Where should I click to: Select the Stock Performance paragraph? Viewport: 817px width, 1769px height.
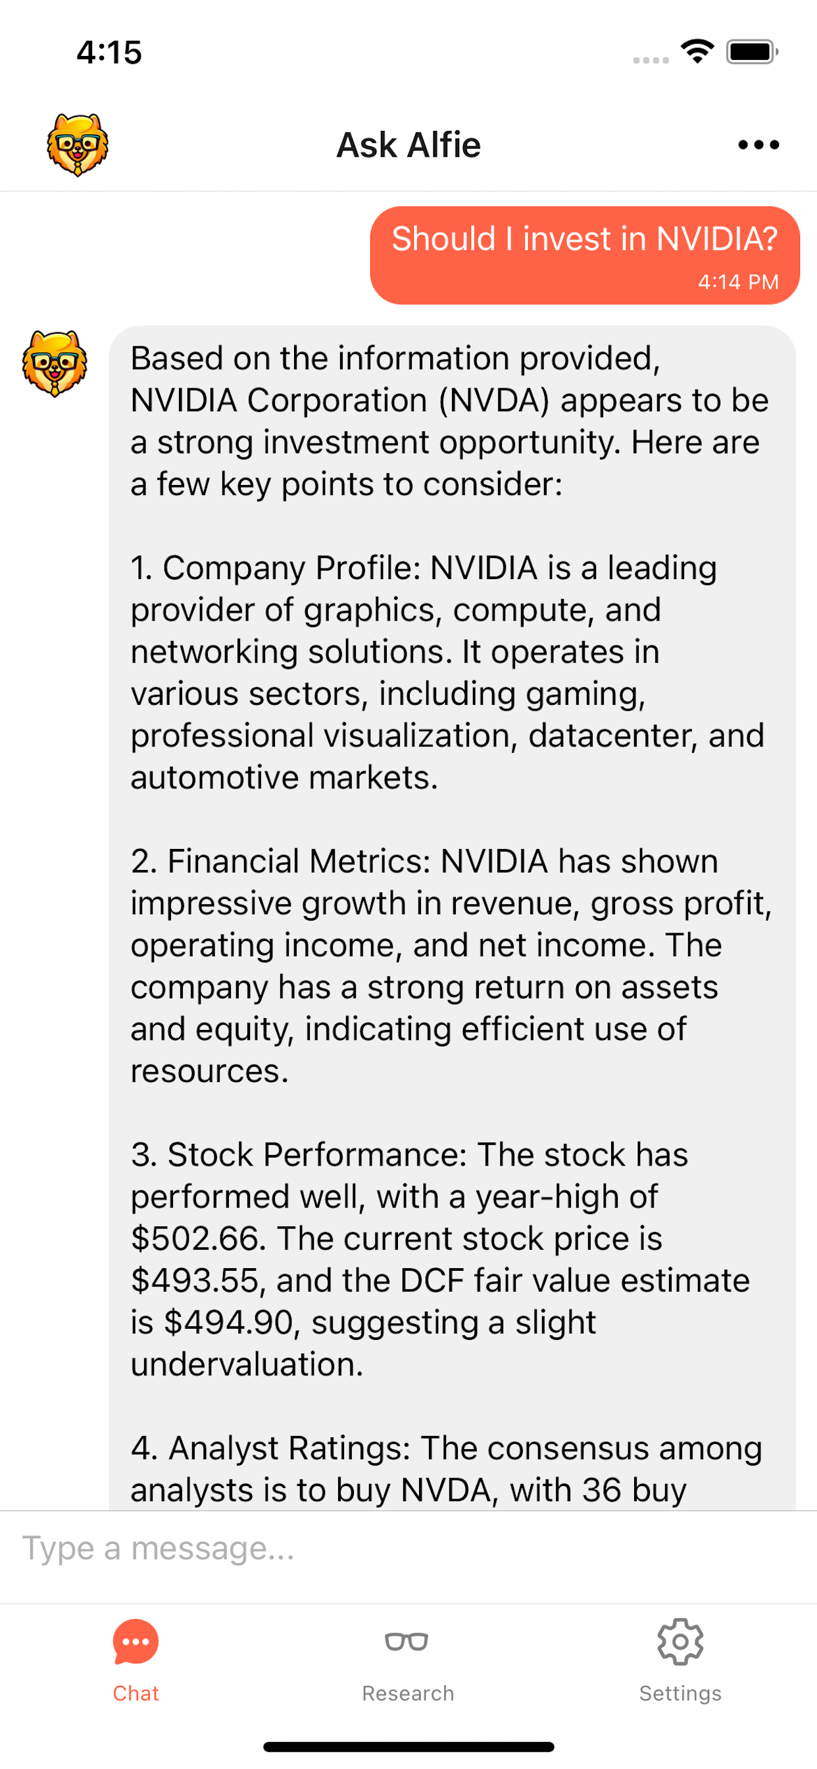tap(439, 1260)
